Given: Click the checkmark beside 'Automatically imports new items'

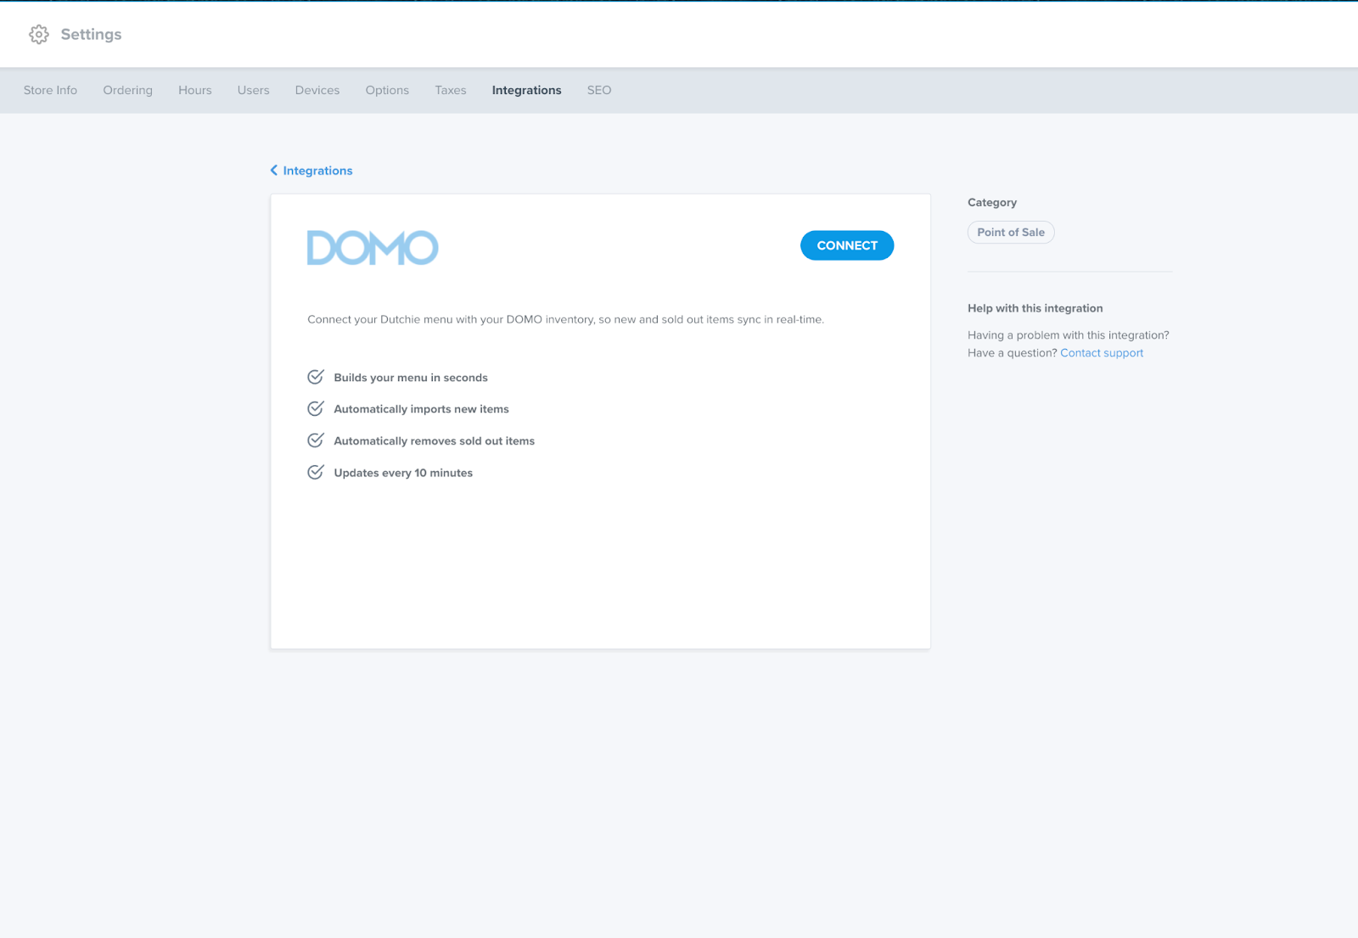Looking at the screenshot, I should [314, 408].
